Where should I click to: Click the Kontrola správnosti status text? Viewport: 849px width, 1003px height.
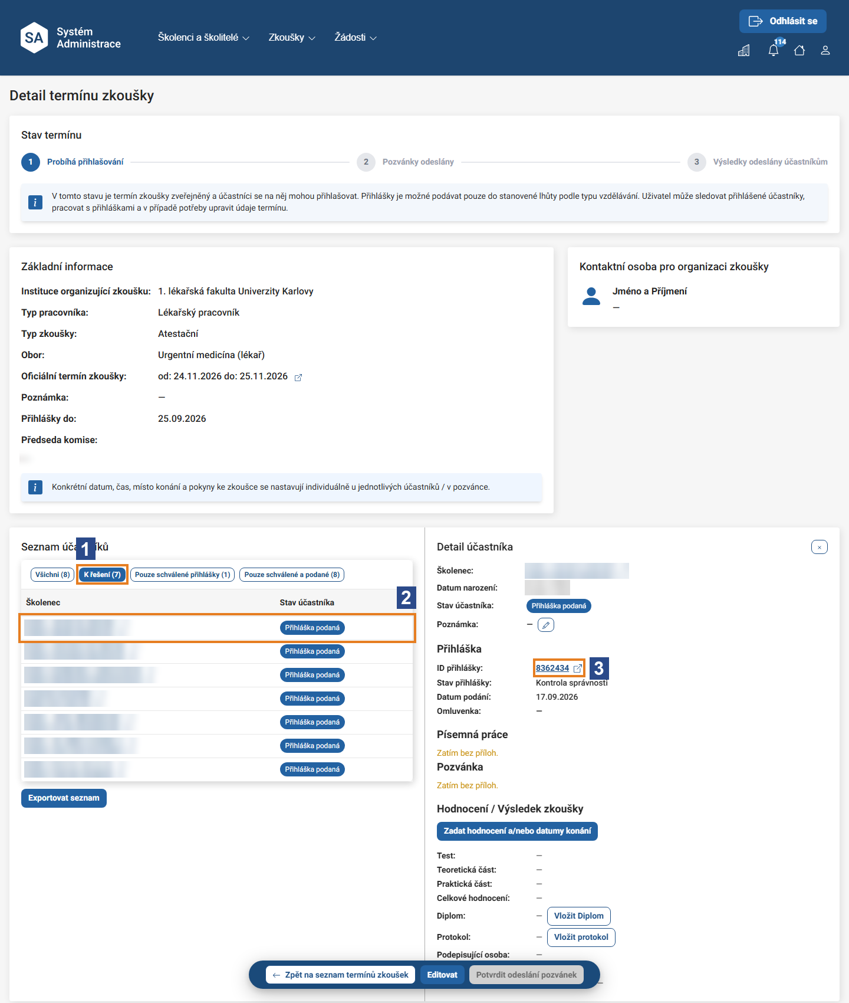(571, 683)
